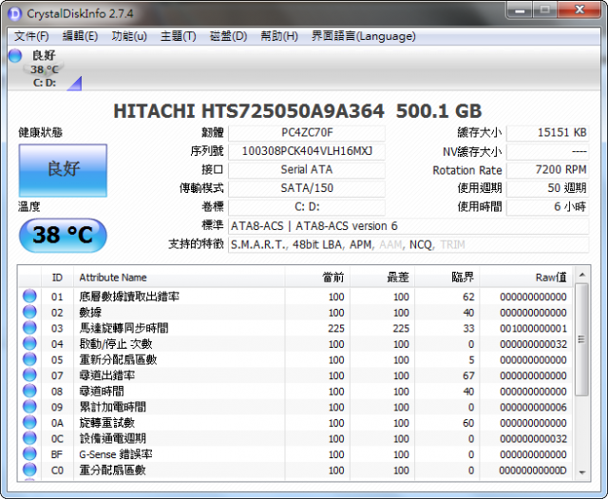Select row G-Sense 錯誤率

click(295, 454)
